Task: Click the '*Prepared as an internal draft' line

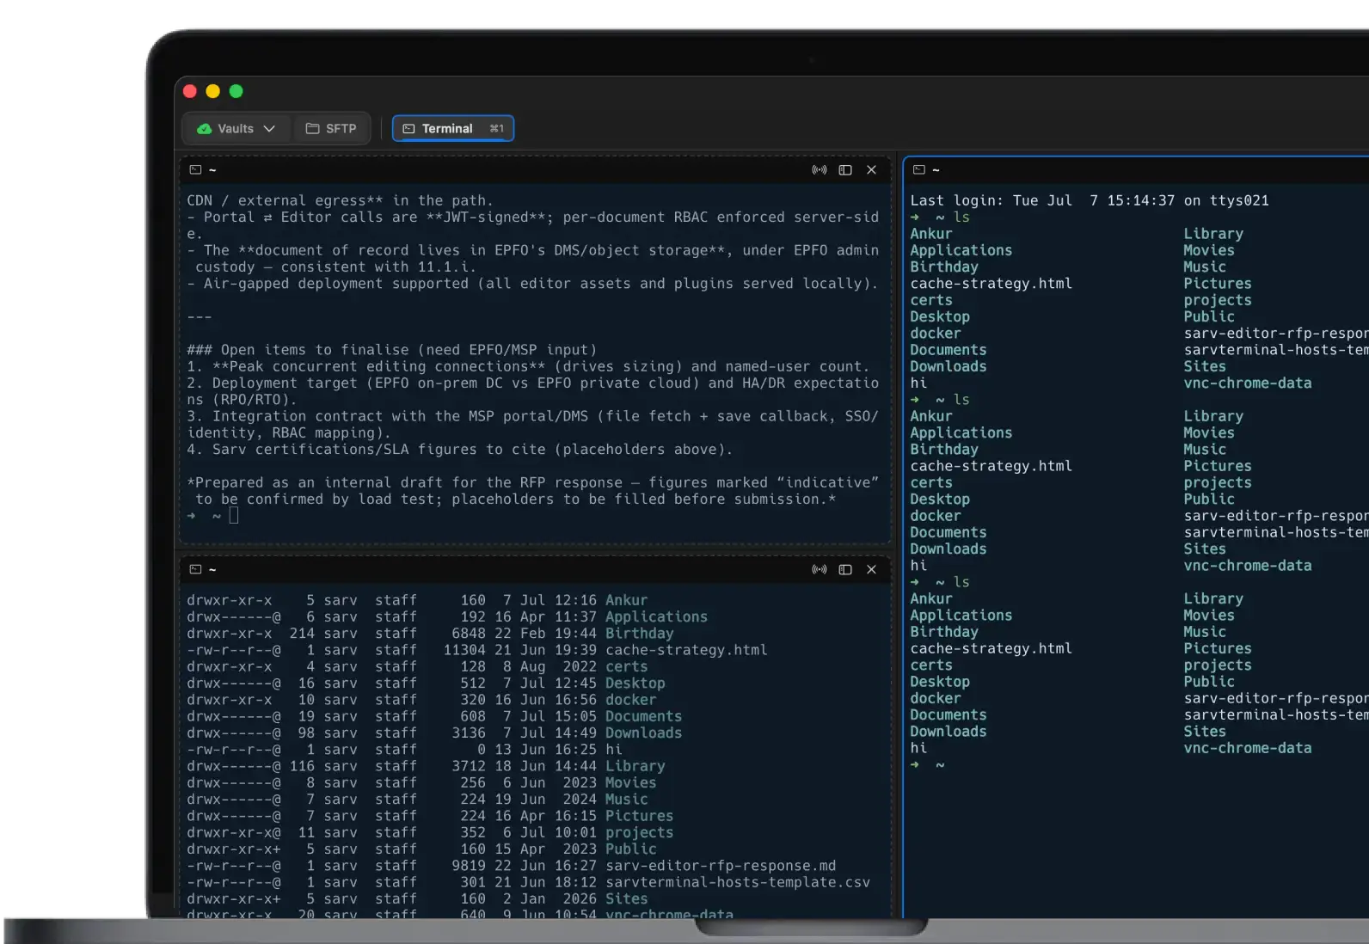Action: (x=532, y=483)
